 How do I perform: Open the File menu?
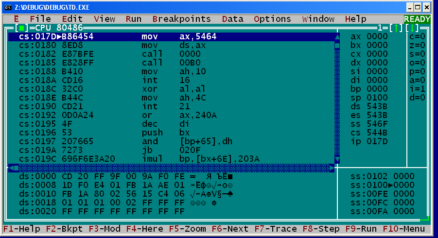tap(40, 19)
